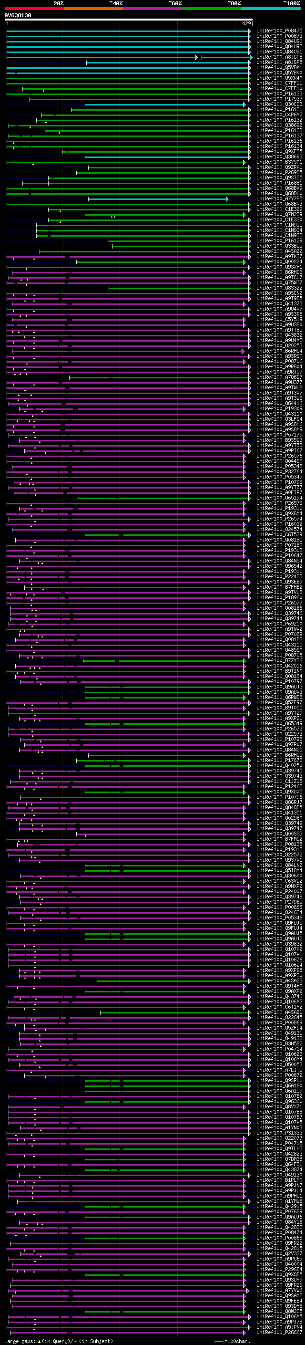Click the cyan alignment bar for UniRef100_A7Y7F5
This screenshot has width=305, height=1345.
coord(159,199)
